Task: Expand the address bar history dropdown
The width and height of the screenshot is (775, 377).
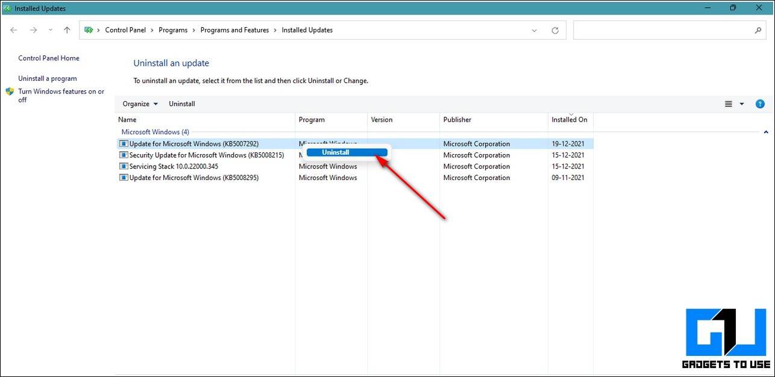Action: [534, 31]
